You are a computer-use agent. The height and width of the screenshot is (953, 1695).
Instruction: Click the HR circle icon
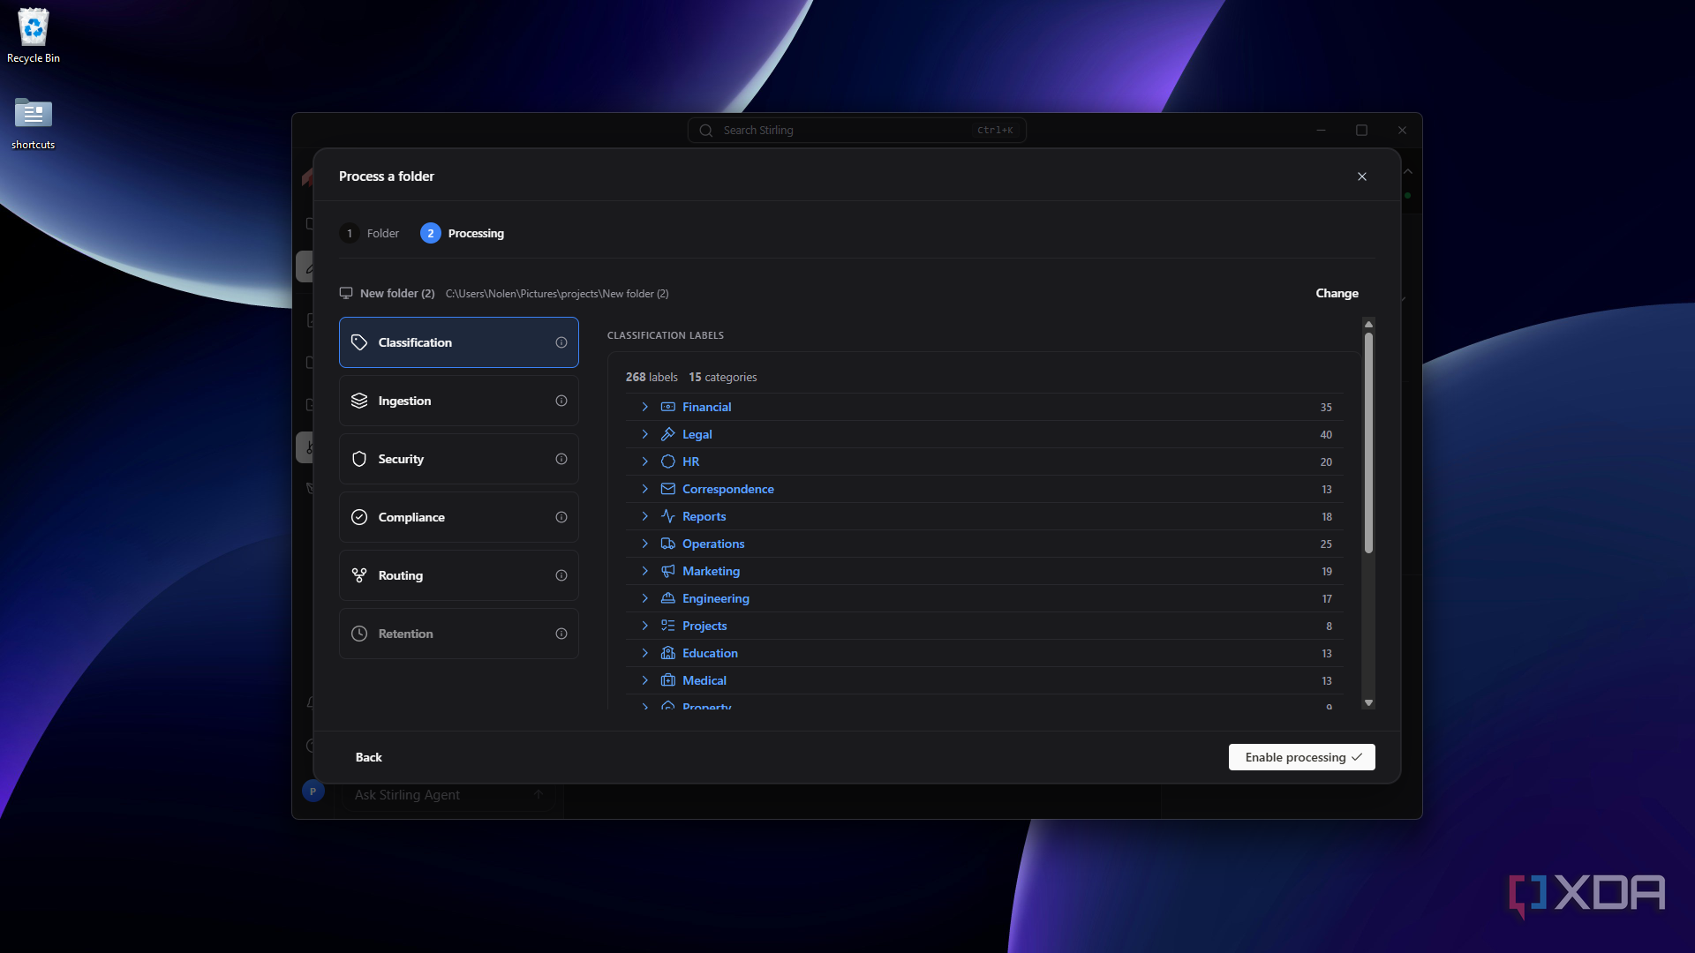(x=668, y=461)
